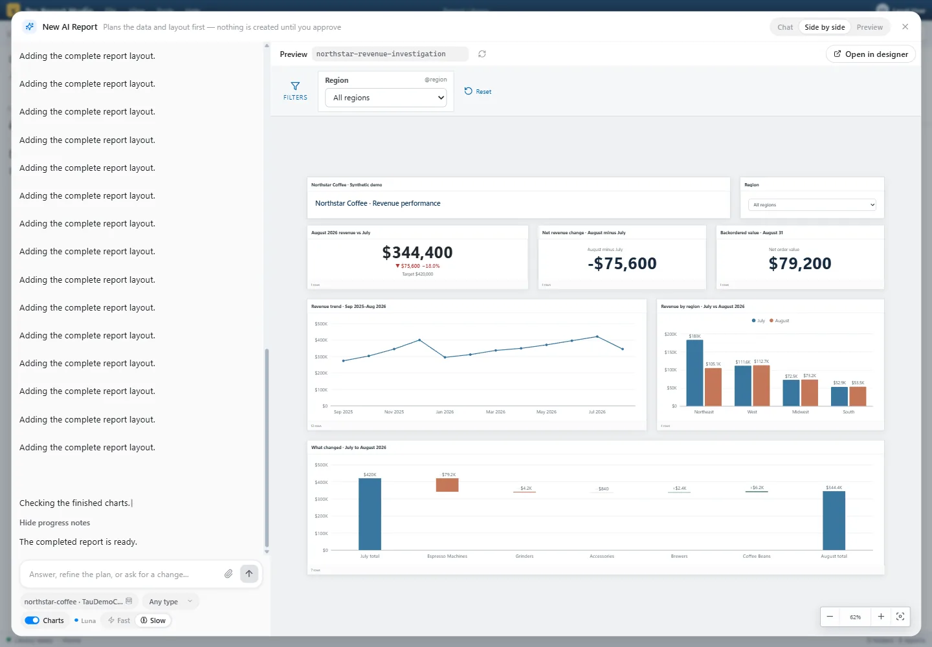Close the New AI Report dialog
932x647 pixels.
tap(905, 27)
